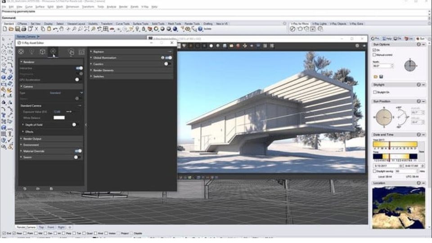Open the Lights tab in Asset Editor
The width and height of the screenshot is (432, 243).
(31, 51)
